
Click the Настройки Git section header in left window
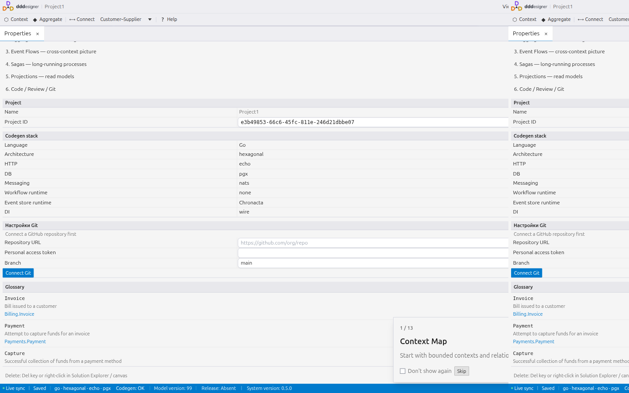click(x=256, y=225)
